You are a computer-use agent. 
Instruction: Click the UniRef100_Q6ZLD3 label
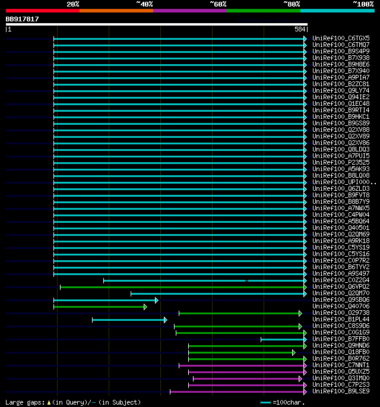coord(341,188)
